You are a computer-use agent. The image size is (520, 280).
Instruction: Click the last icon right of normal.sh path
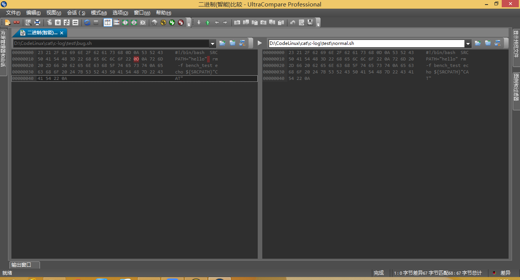click(x=498, y=43)
